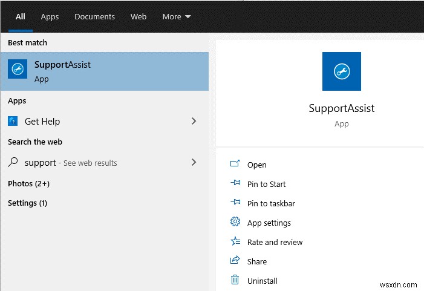Screen dimensions: 424x291
Task: Open the More filter dropdown
Action: click(x=177, y=16)
